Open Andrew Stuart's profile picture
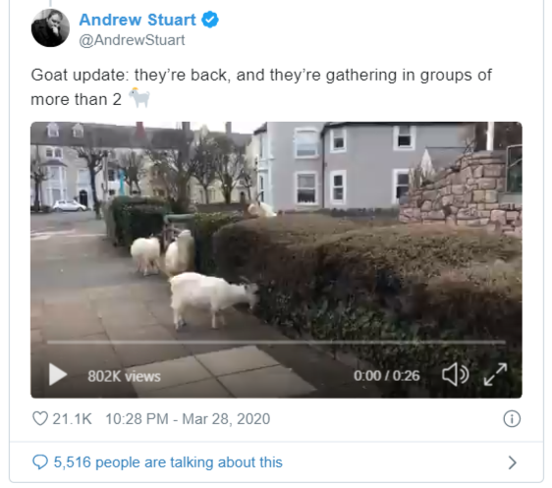The height and width of the screenshot is (488, 552). pyautogui.click(x=50, y=28)
